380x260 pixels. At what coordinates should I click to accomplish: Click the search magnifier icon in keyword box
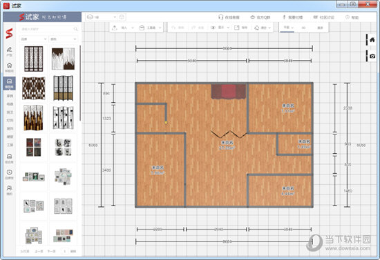pos(75,29)
